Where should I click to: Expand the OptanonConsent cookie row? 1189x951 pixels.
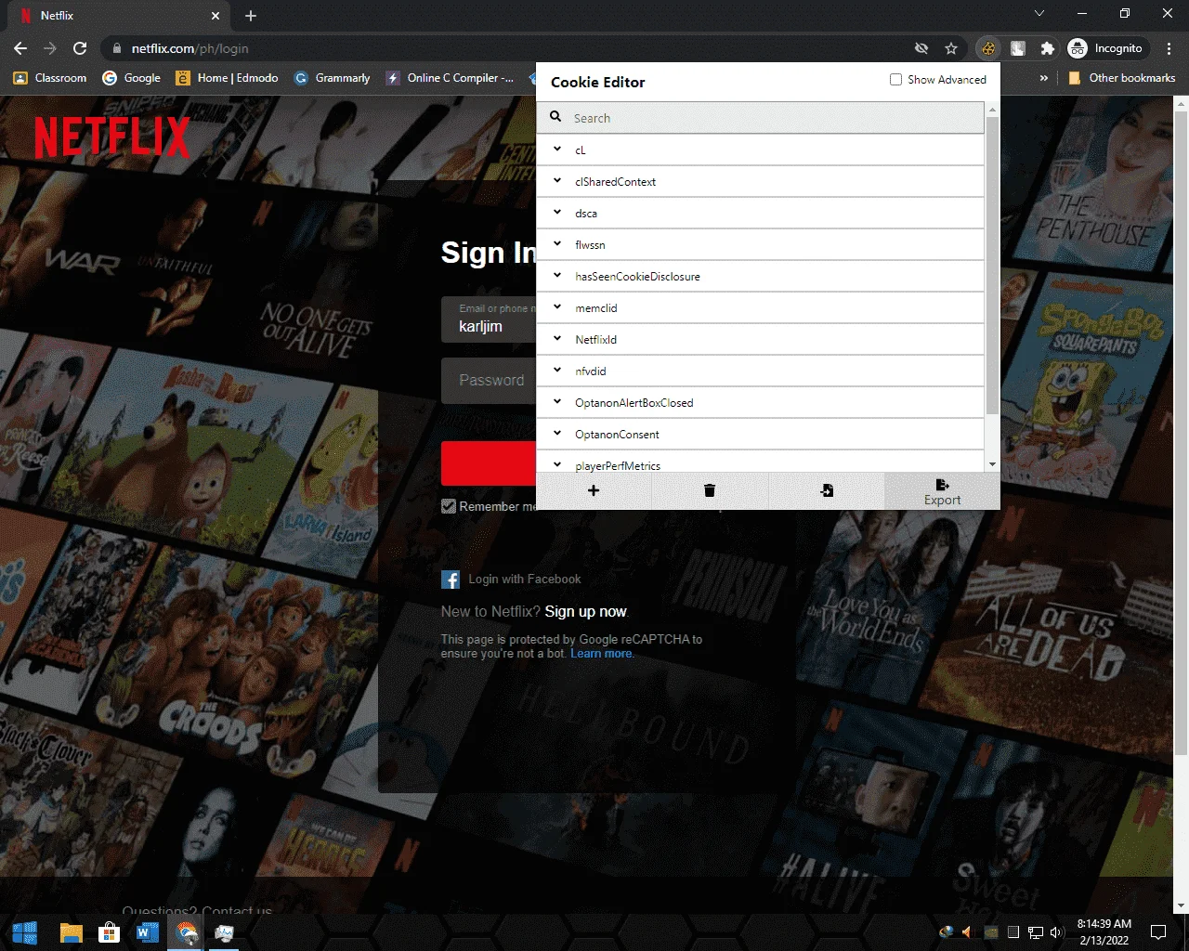coord(760,434)
